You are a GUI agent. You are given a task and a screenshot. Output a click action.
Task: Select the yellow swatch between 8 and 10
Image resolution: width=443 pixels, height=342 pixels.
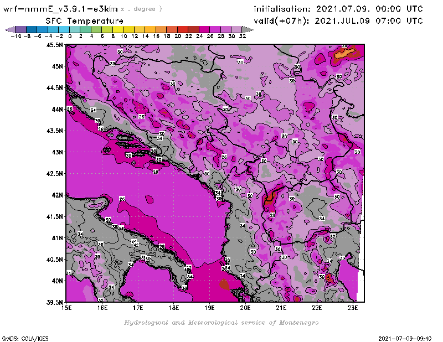118,29
